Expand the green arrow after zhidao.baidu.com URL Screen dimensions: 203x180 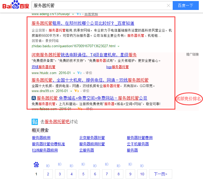119,46
